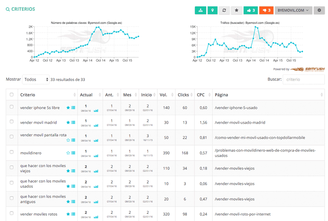Open list icon for que hacer con los moviles viejos
The image size is (328, 221).
tap(73, 171)
